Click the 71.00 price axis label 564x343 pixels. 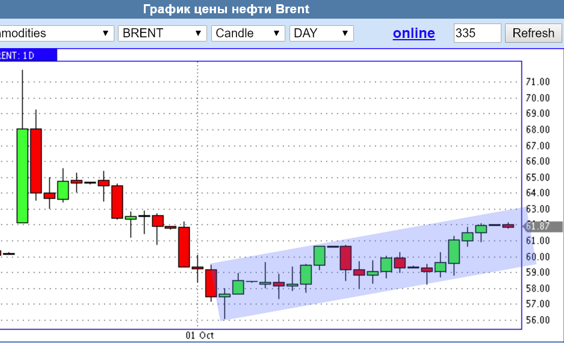[x=538, y=82]
